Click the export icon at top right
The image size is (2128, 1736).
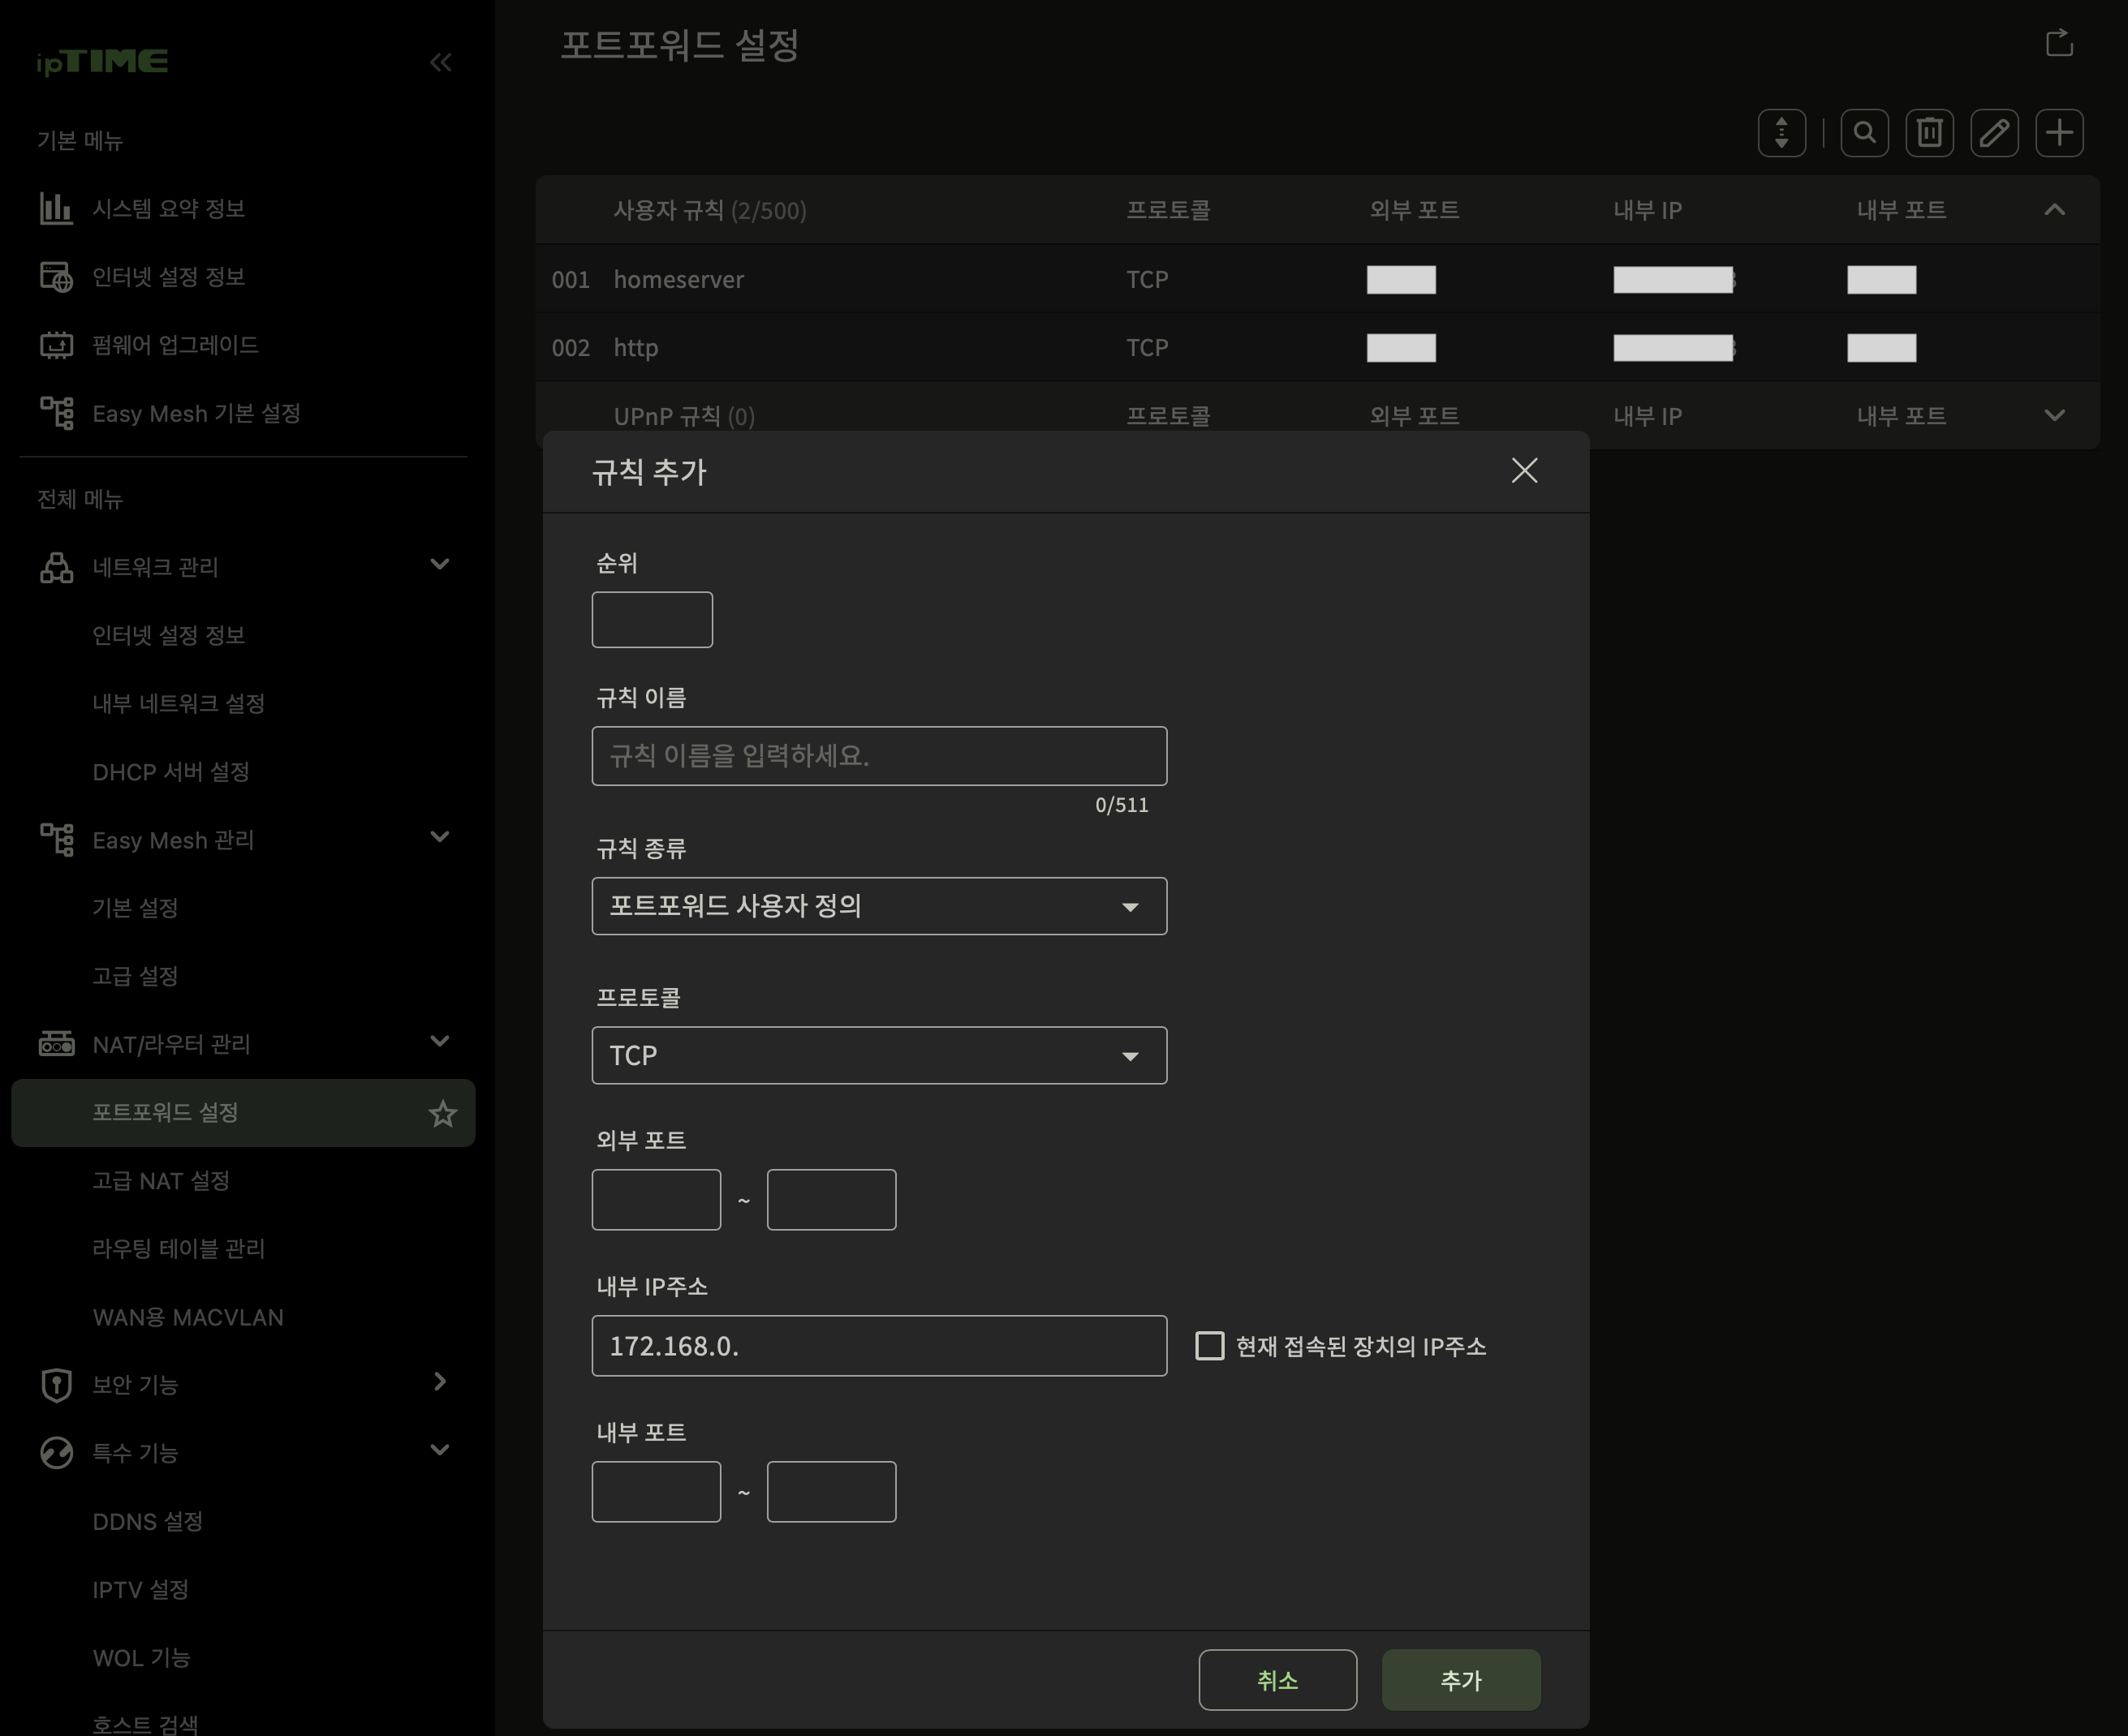(2059, 43)
